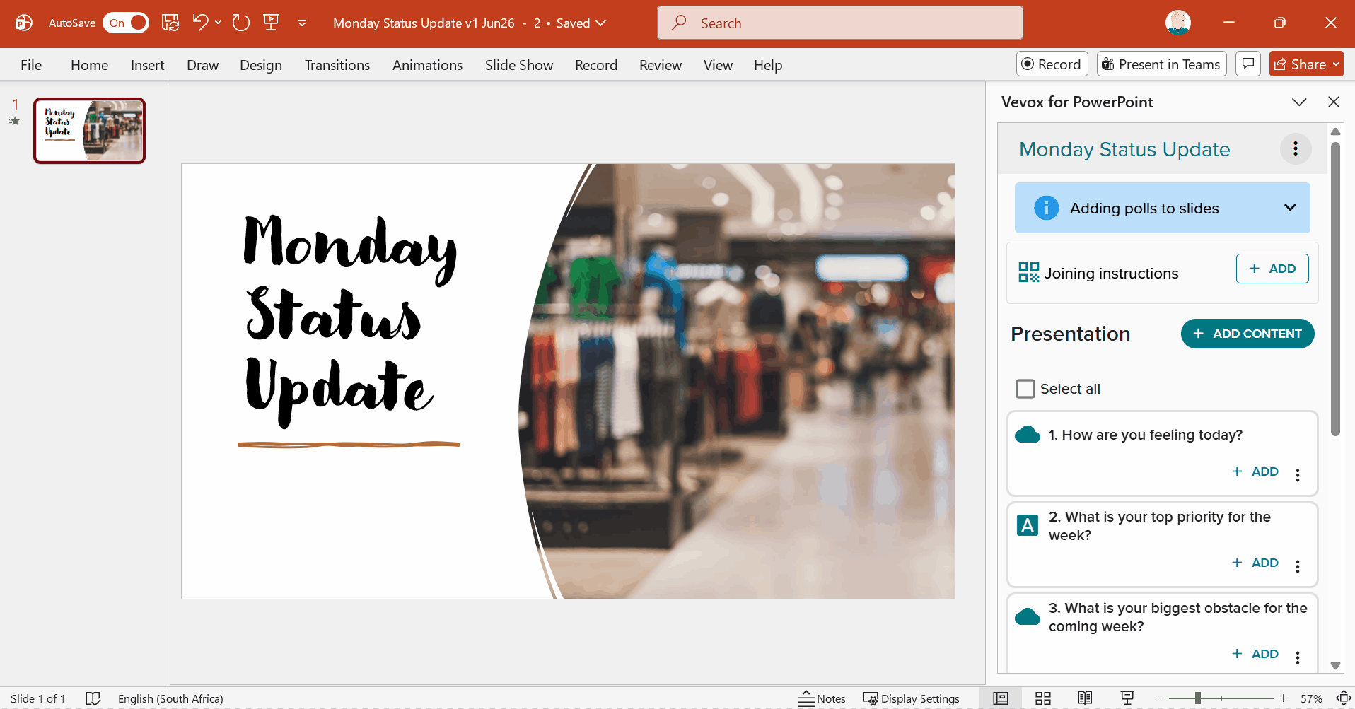Click the ADD CONTENT button
The height and width of the screenshot is (709, 1355).
1248,334
